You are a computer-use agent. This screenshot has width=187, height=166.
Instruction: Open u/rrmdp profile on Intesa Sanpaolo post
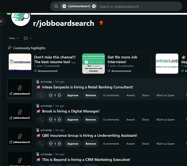pos(46,82)
